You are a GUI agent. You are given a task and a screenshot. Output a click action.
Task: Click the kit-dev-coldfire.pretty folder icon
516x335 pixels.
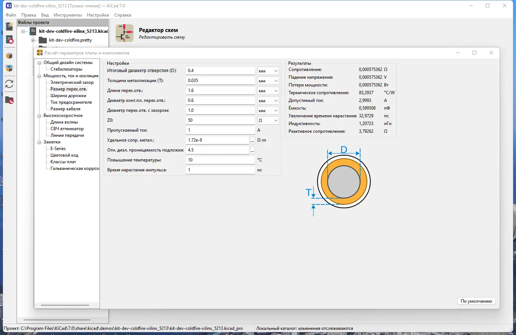43,40
